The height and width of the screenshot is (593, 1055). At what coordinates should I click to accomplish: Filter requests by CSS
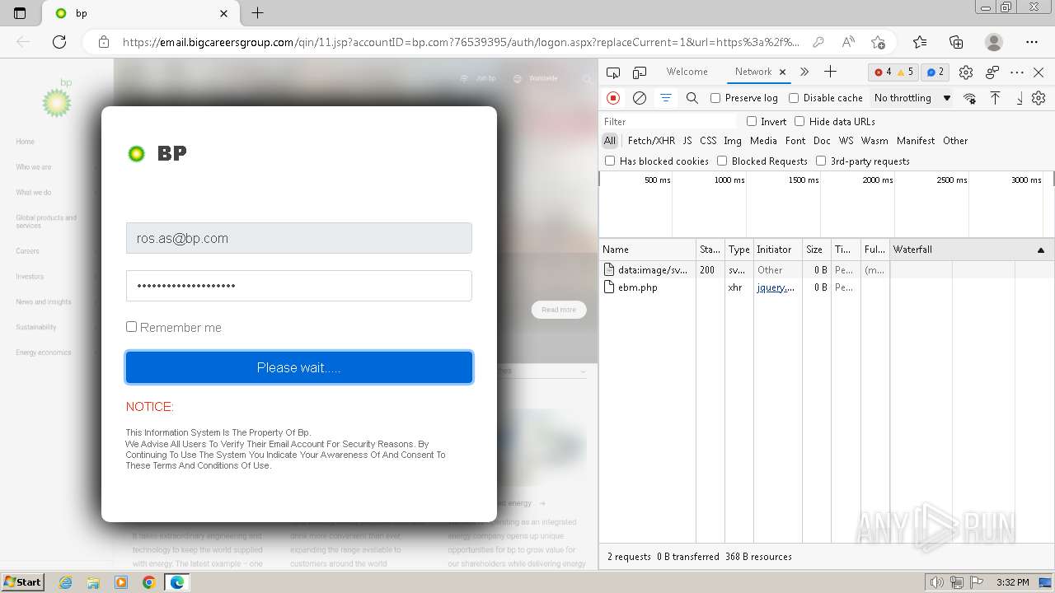[708, 141]
